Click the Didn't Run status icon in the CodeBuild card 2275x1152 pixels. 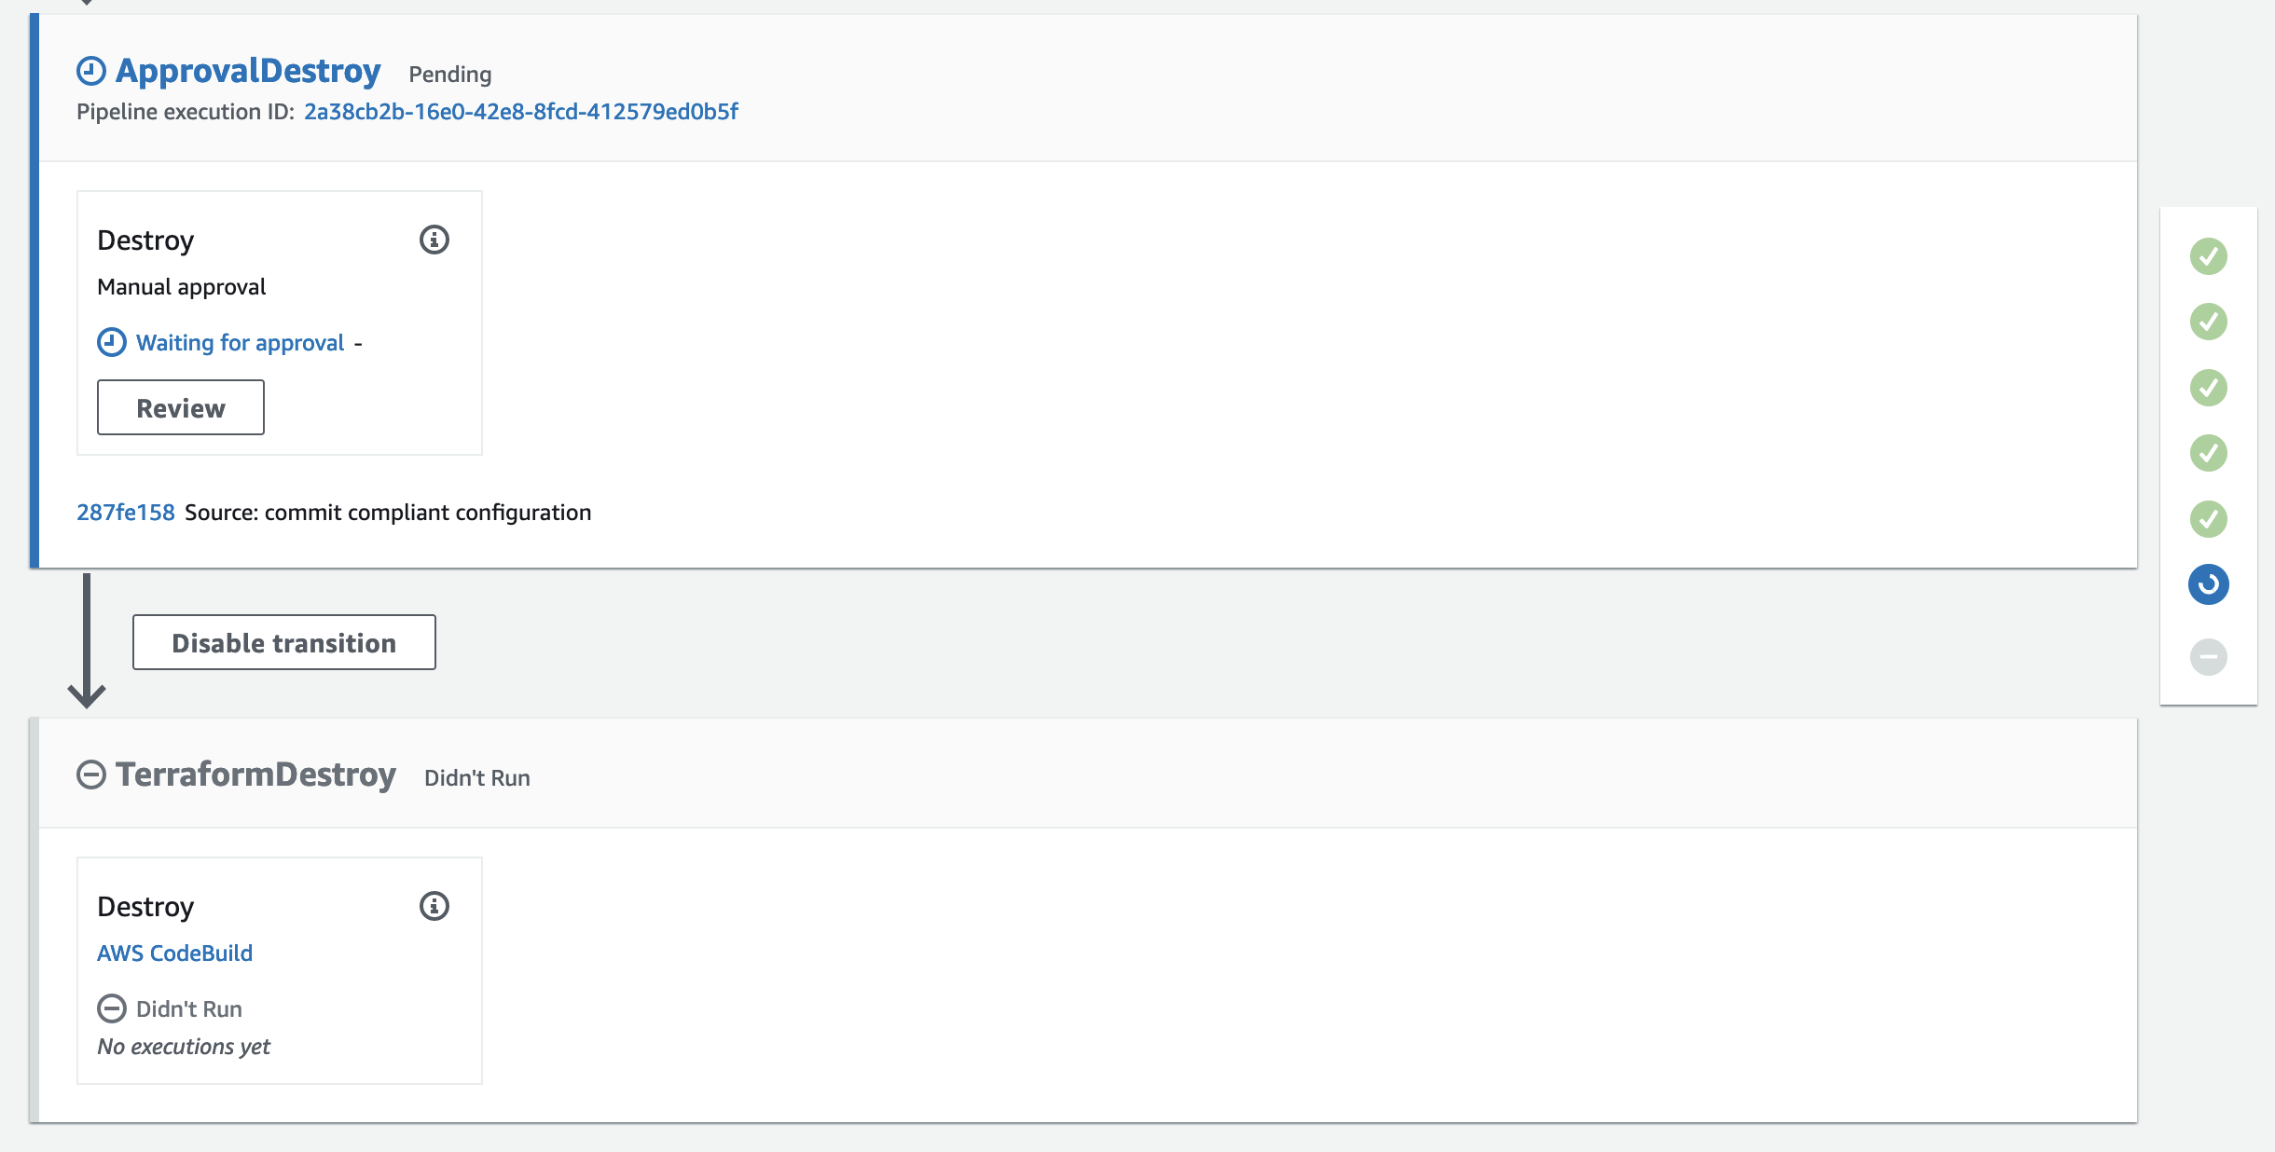pyautogui.click(x=112, y=1008)
